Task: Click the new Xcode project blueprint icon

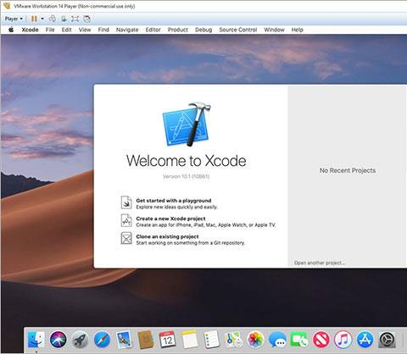Action: coord(126,220)
